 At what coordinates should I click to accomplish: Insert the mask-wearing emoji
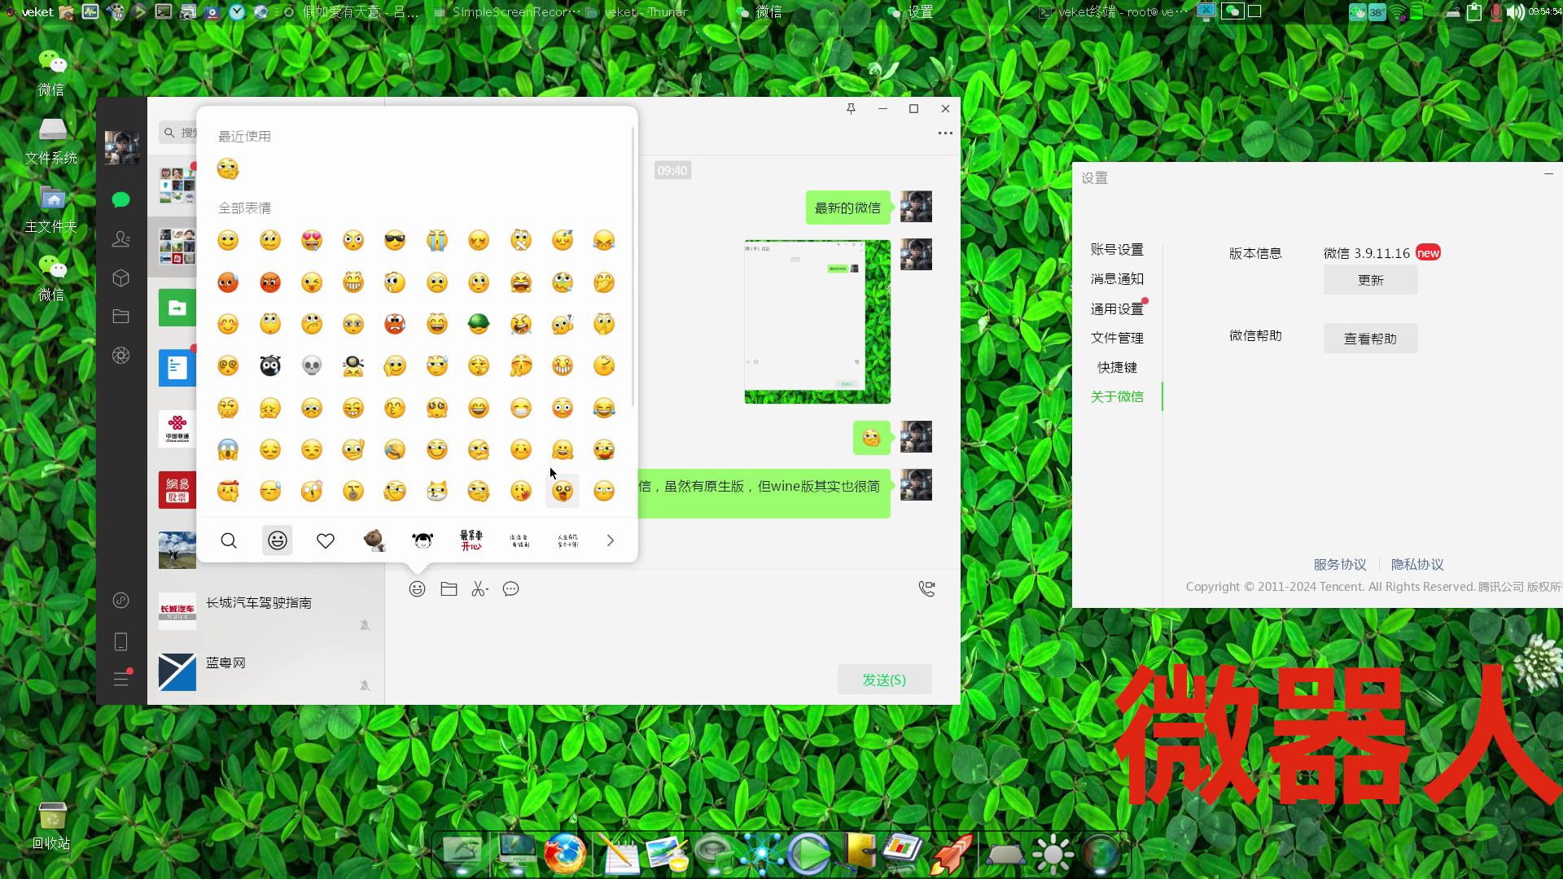click(x=521, y=408)
